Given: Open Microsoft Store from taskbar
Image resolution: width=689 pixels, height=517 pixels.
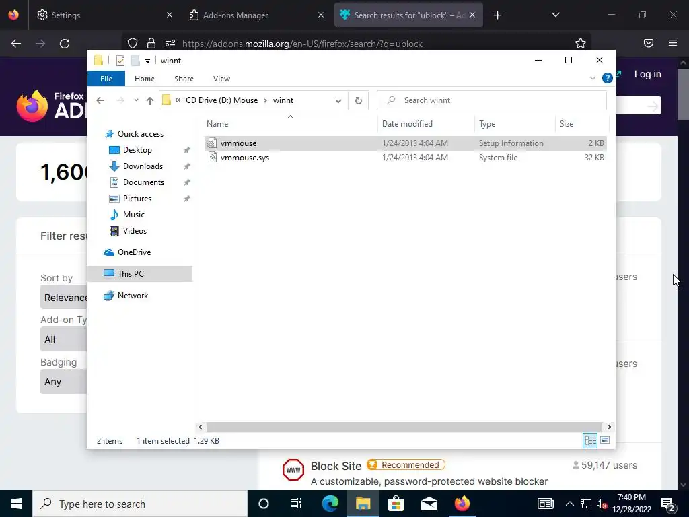Looking at the screenshot, I should tap(396, 504).
